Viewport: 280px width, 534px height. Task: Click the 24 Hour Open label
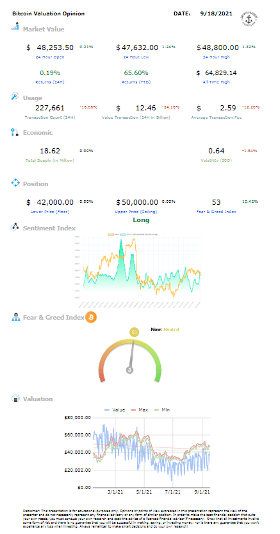(49, 57)
